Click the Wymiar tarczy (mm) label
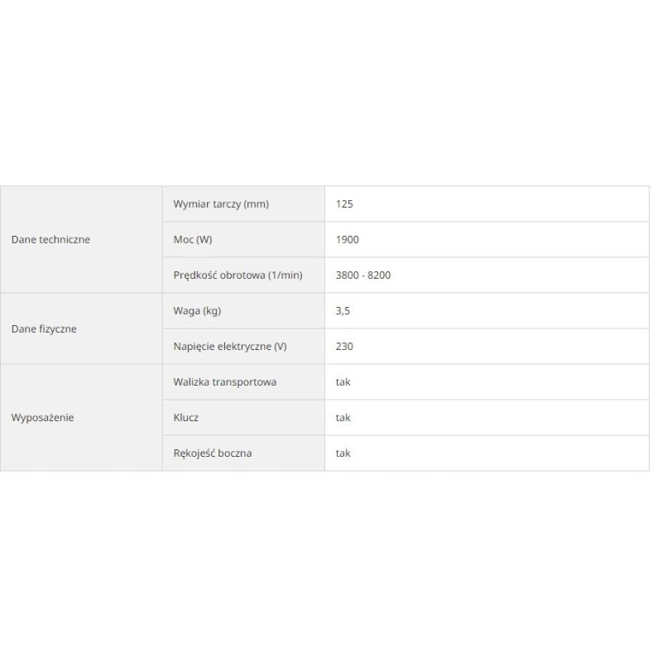The image size is (662, 662). [x=221, y=204]
